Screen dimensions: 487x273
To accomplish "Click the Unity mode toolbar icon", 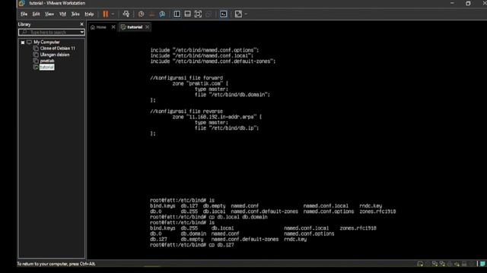I will (x=208, y=14).
